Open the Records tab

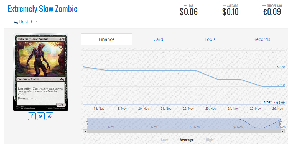click(x=262, y=39)
